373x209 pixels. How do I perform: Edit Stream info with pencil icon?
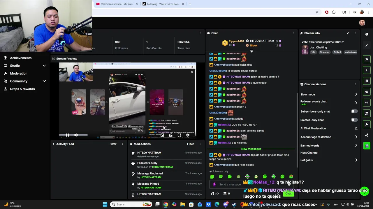[x=348, y=33]
